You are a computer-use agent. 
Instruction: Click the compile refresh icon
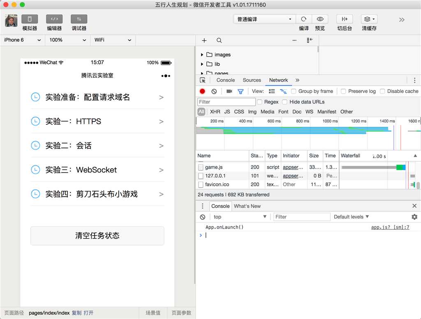click(x=304, y=19)
